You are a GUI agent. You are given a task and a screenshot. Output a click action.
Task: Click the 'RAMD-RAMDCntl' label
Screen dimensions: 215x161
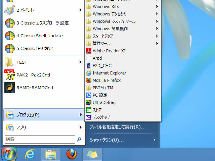pyautogui.click(x=35, y=88)
